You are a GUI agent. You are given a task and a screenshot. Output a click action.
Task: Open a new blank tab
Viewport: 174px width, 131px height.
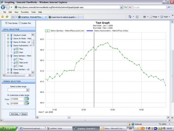(81, 17)
